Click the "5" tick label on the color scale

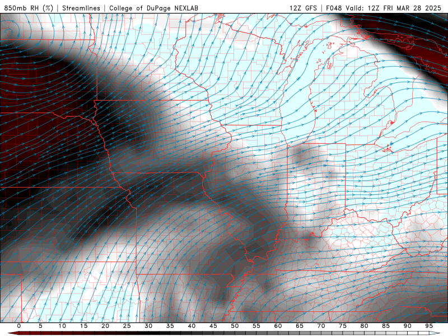point(40,326)
